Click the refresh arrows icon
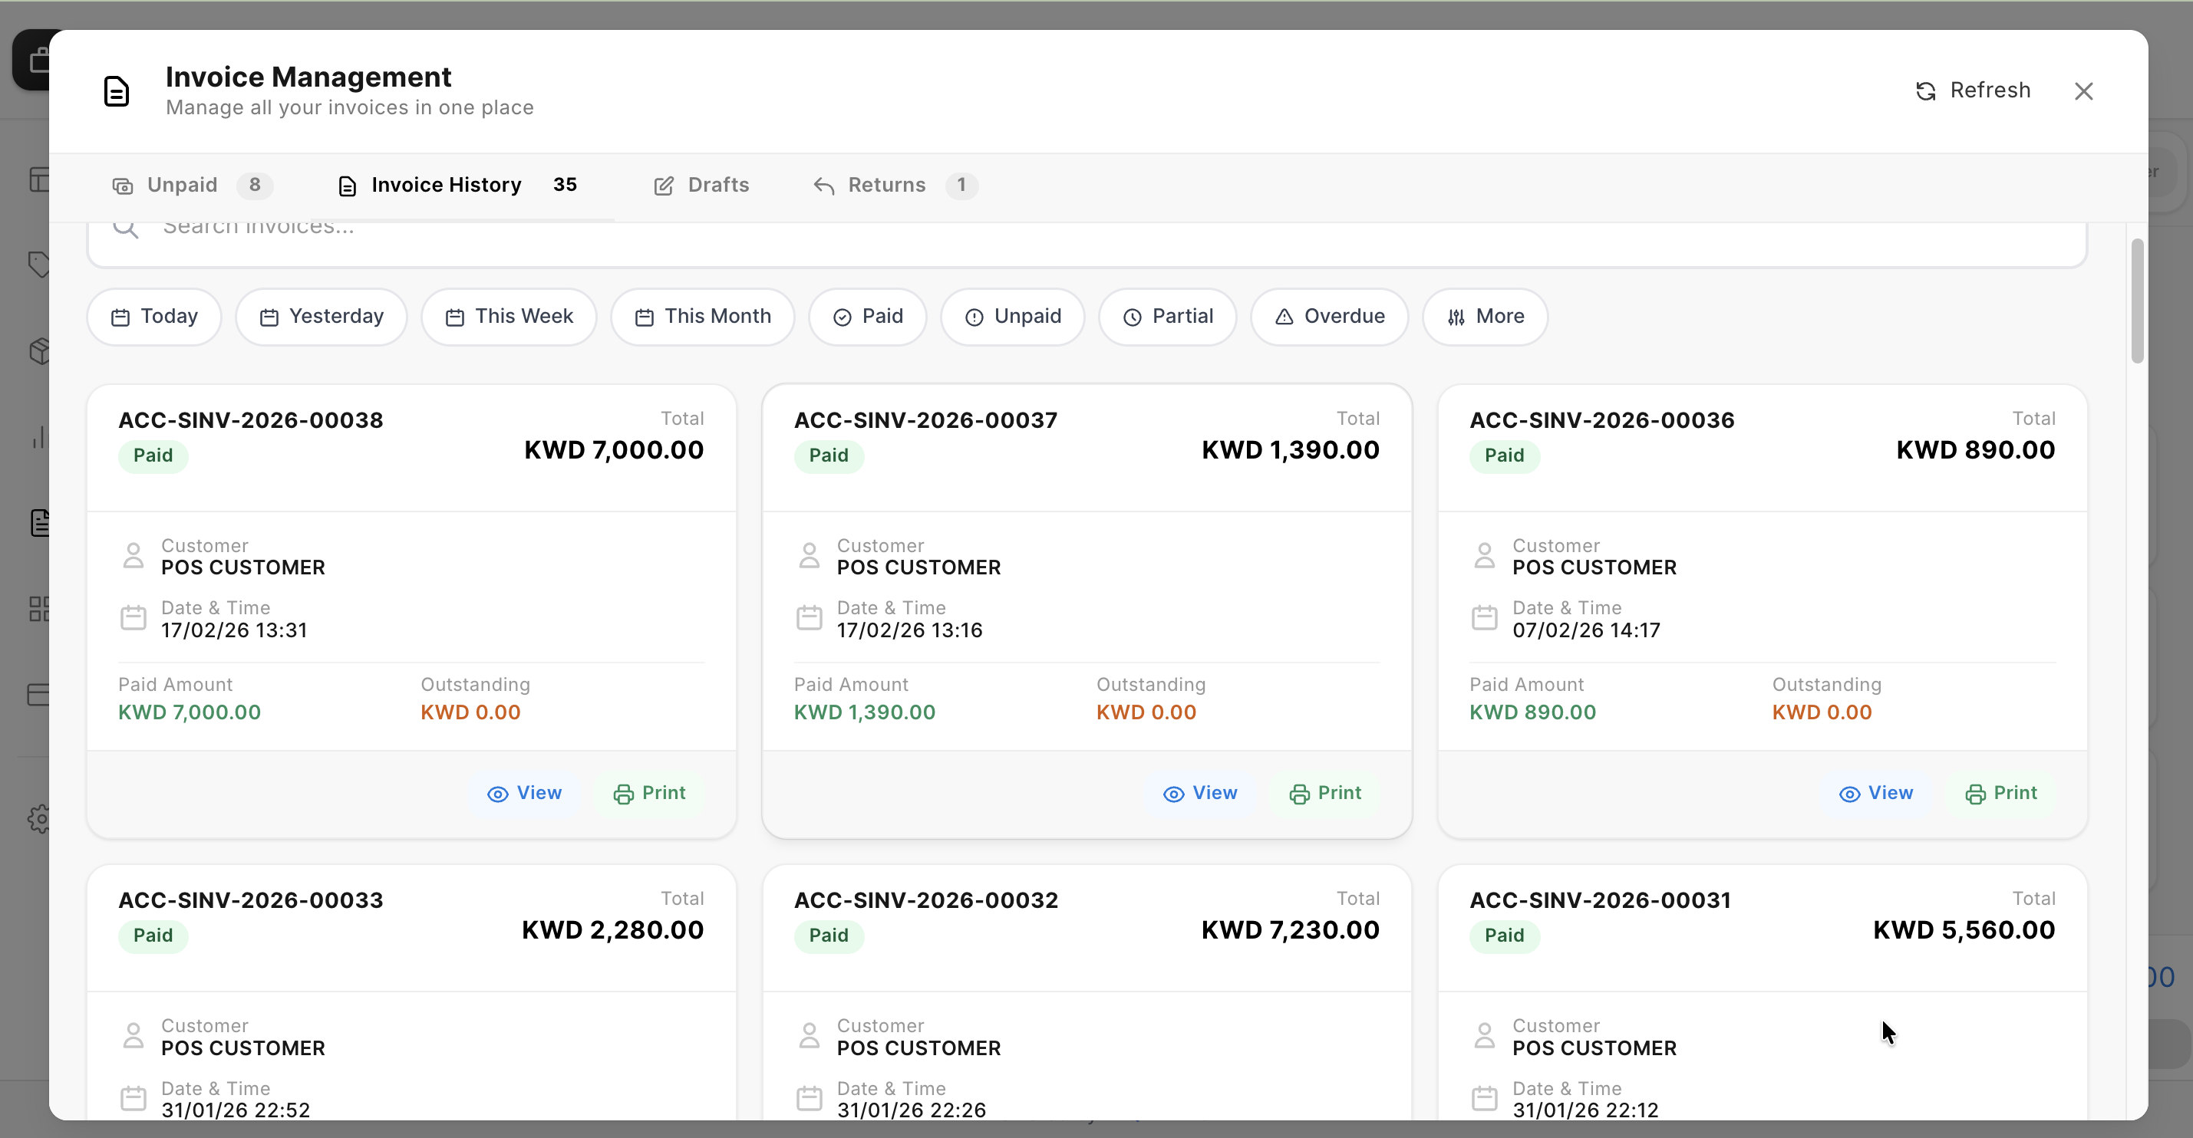Image resolution: width=2193 pixels, height=1138 pixels. tap(1926, 91)
